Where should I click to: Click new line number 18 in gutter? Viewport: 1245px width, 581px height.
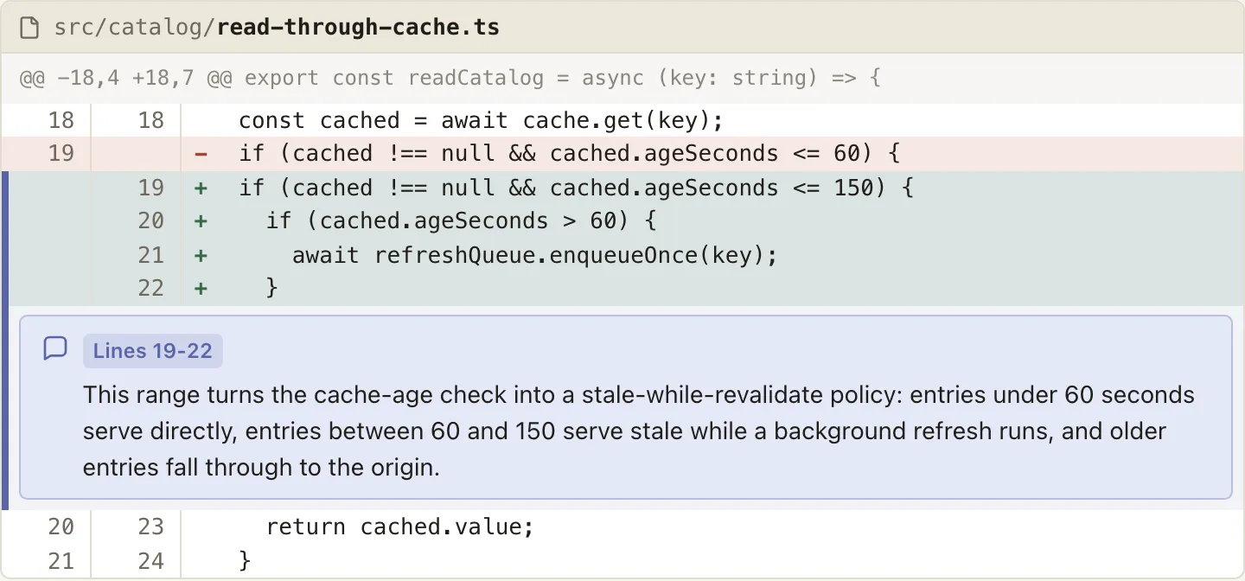point(150,120)
